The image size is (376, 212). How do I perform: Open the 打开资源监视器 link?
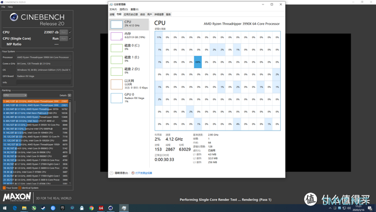pos(144,173)
